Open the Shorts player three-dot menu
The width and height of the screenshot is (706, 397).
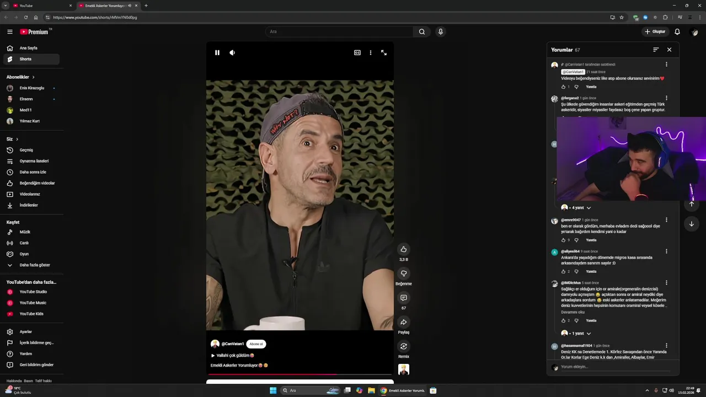coord(371,53)
